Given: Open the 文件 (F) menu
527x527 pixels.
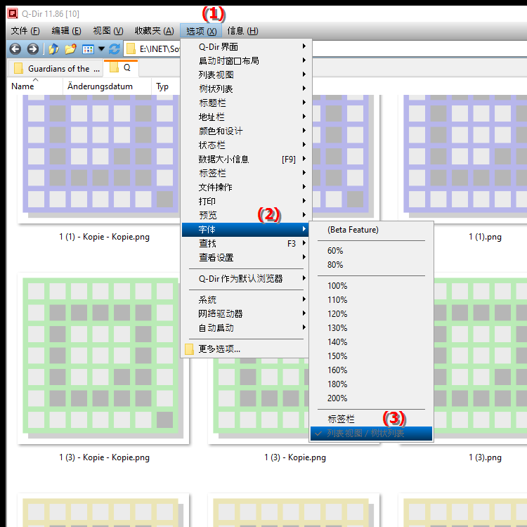Looking at the screenshot, I should tap(25, 31).
